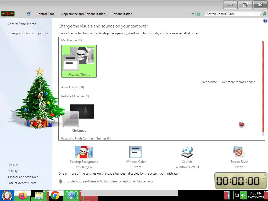The height and width of the screenshot is (201, 268).
Task: Click the Sounds label text
Action: pyautogui.click(x=187, y=162)
